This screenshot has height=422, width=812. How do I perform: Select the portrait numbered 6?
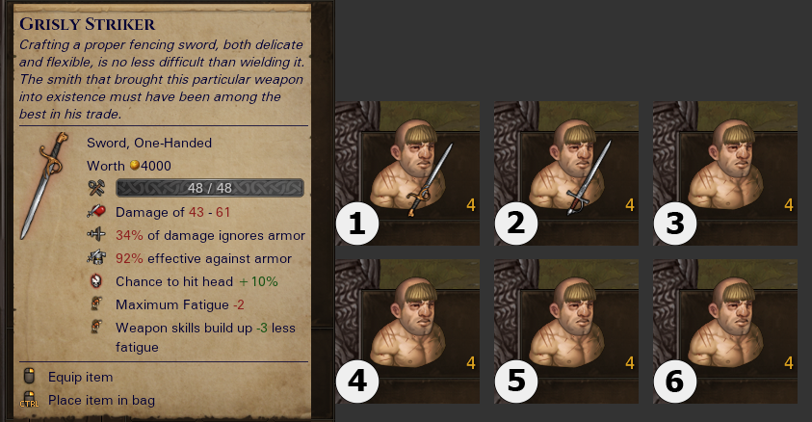pos(725,331)
